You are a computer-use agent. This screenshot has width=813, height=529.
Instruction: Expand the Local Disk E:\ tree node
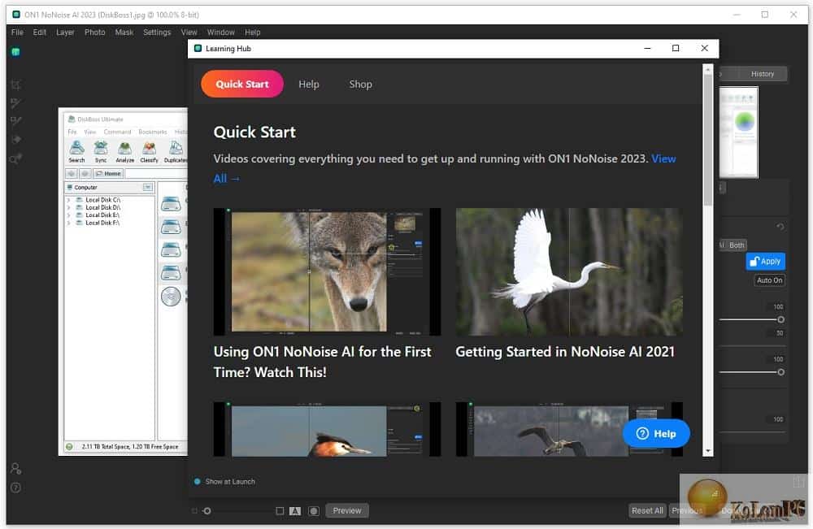pyautogui.click(x=68, y=215)
